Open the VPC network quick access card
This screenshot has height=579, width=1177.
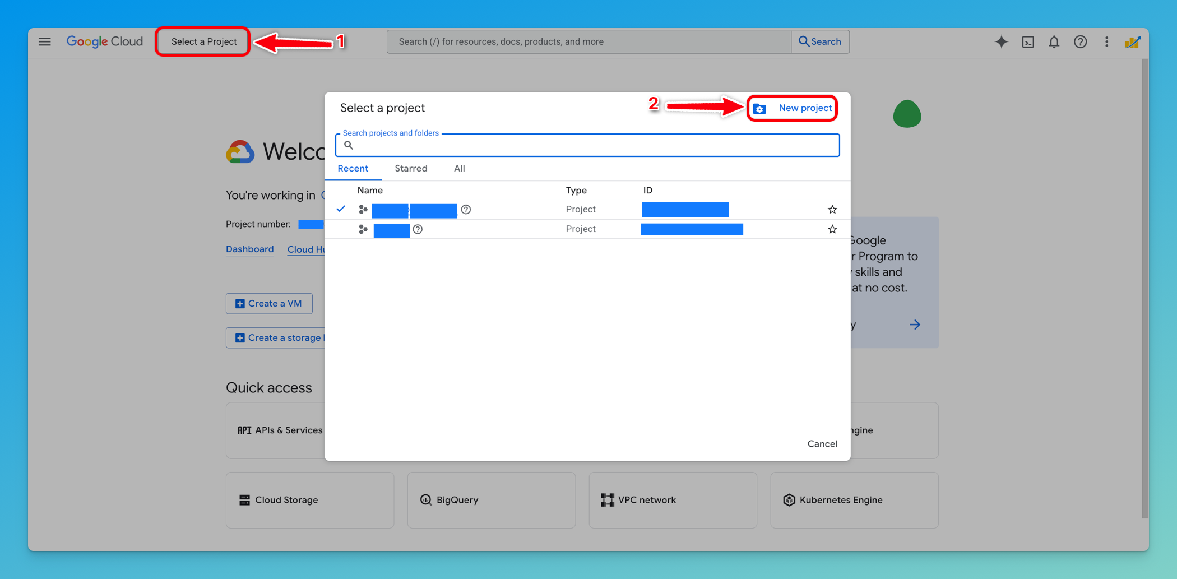point(672,499)
